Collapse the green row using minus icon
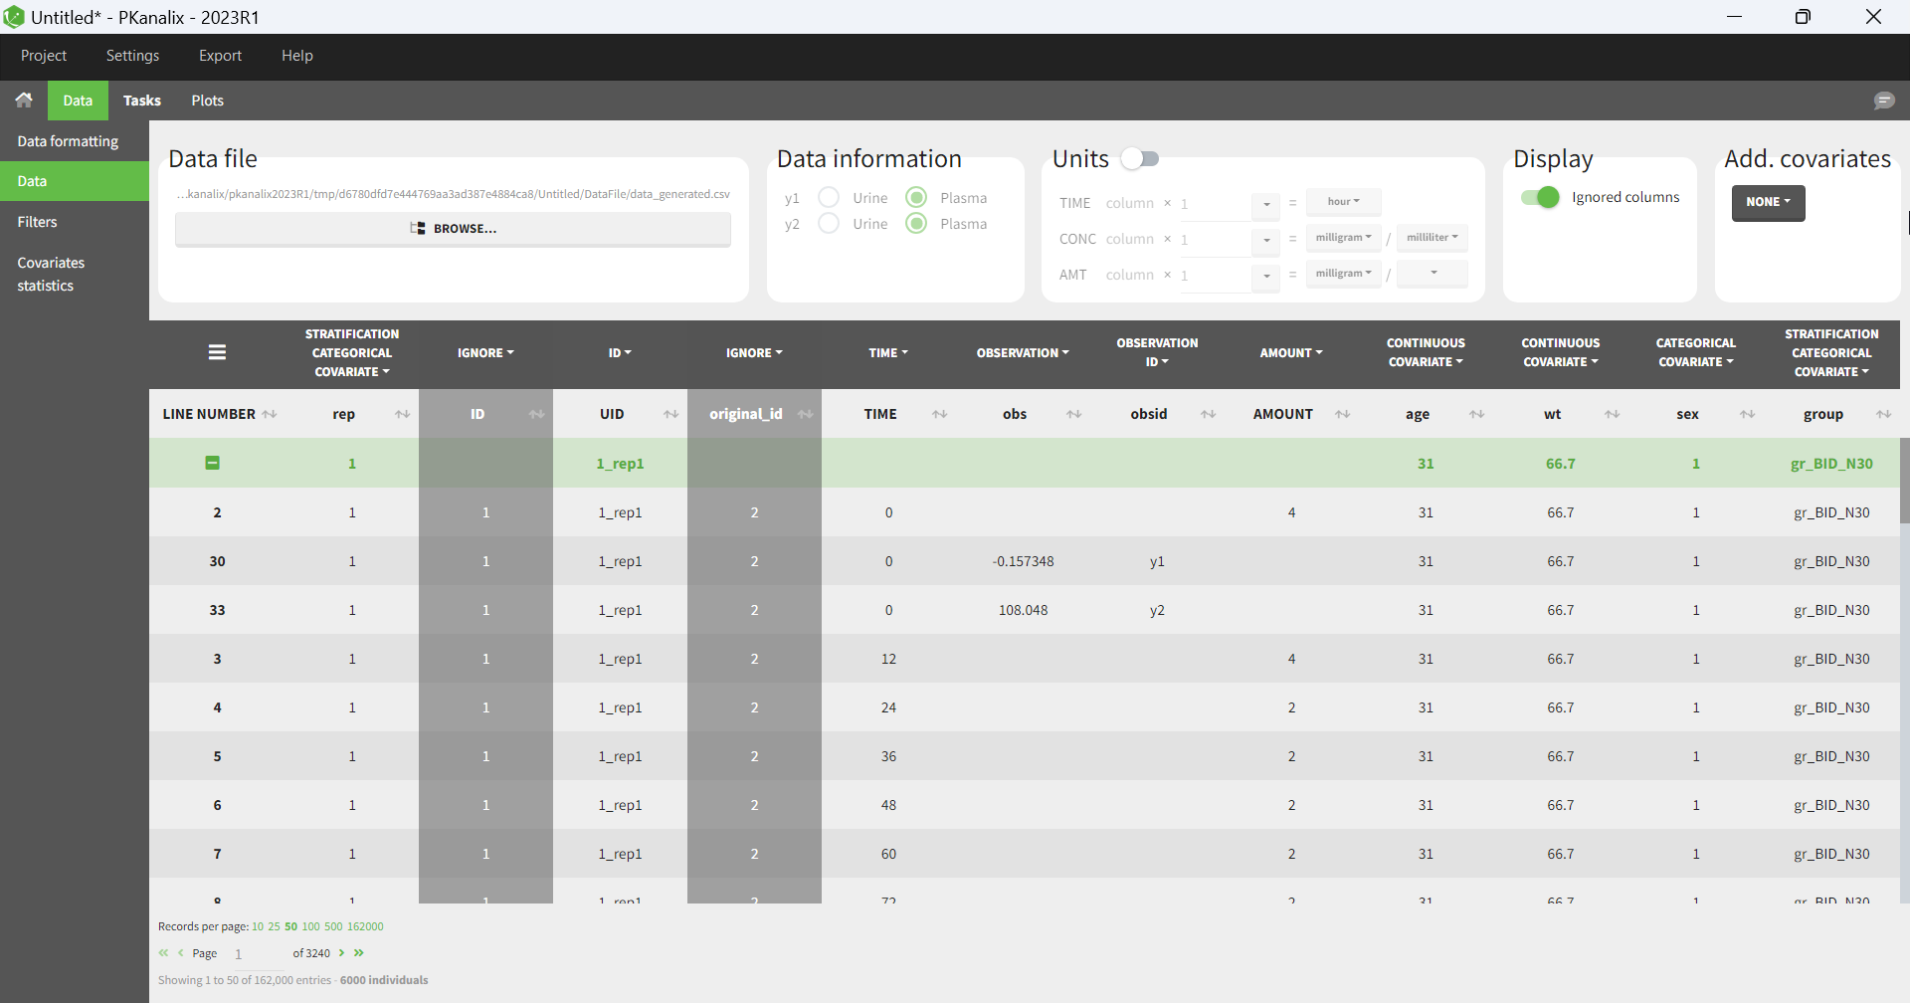 [x=212, y=463]
